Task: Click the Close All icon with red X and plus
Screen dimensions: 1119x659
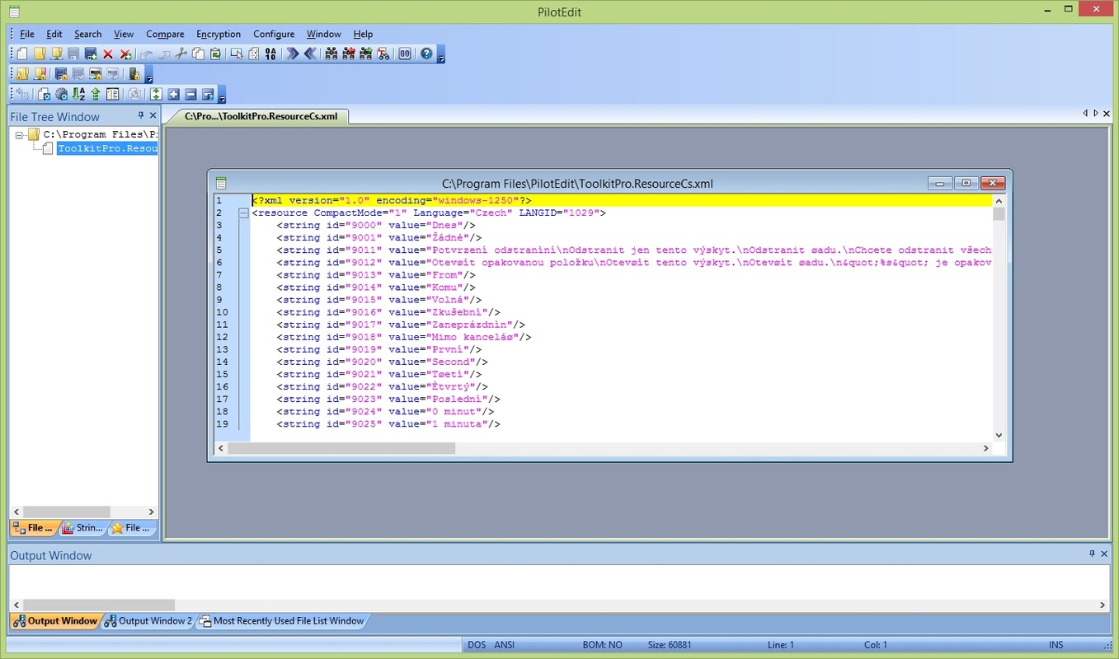Action: click(x=125, y=54)
